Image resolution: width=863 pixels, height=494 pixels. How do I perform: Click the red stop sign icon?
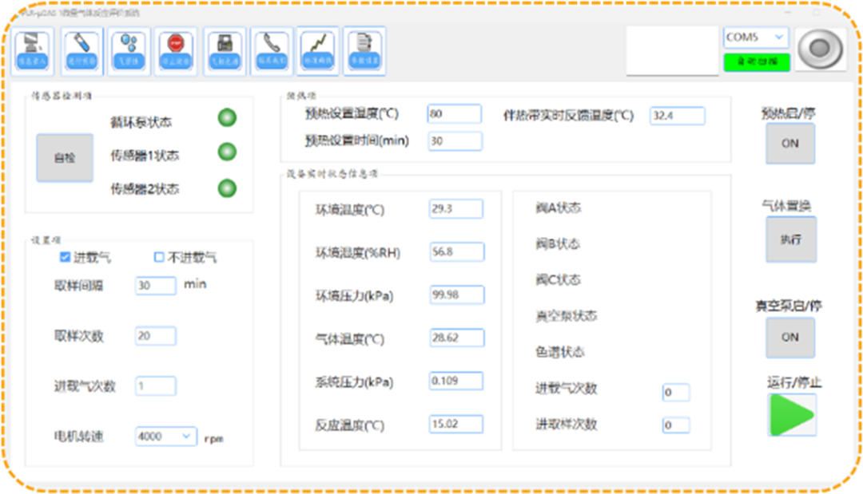pyautogui.click(x=174, y=51)
